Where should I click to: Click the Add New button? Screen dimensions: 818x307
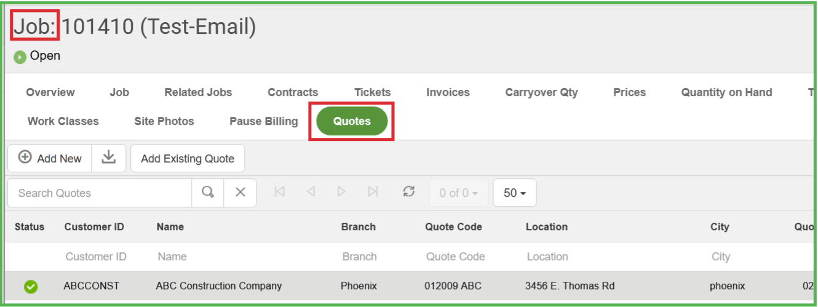tap(50, 158)
